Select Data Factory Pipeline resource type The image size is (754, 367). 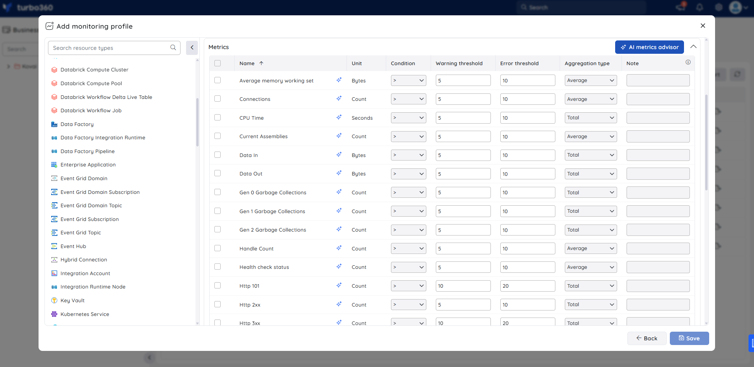87,152
